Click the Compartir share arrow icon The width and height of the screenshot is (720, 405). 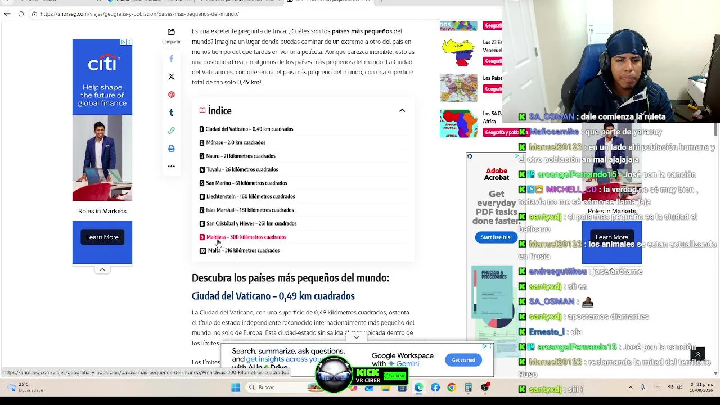(x=172, y=32)
